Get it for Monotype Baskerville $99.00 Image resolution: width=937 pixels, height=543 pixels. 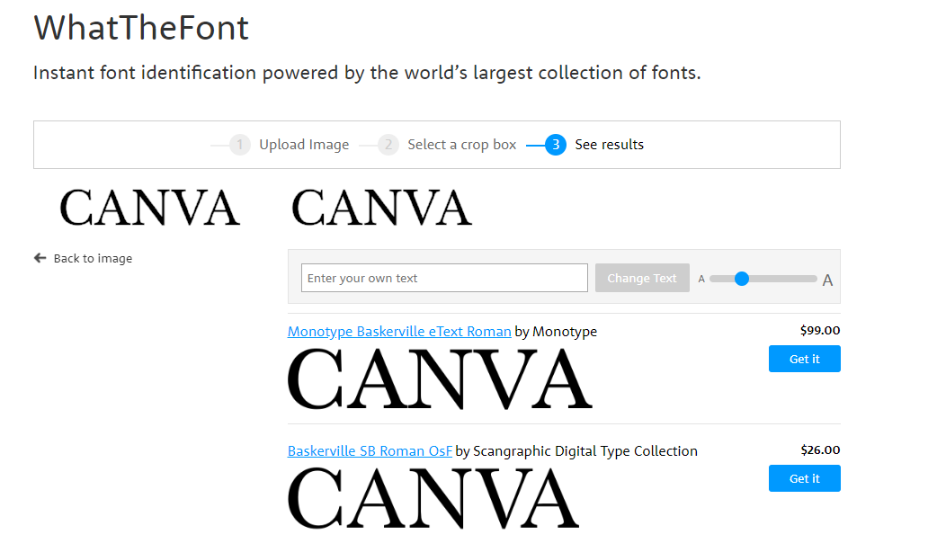(x=804, y=359)
